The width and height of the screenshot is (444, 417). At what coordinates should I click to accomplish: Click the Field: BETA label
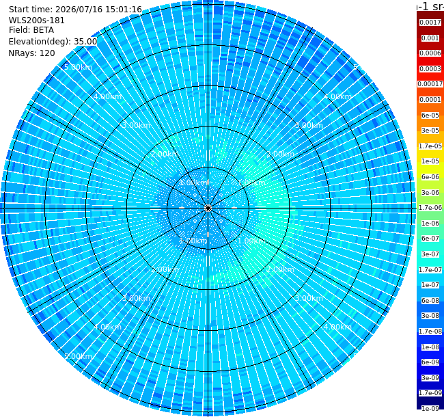[x=31, y=30]
